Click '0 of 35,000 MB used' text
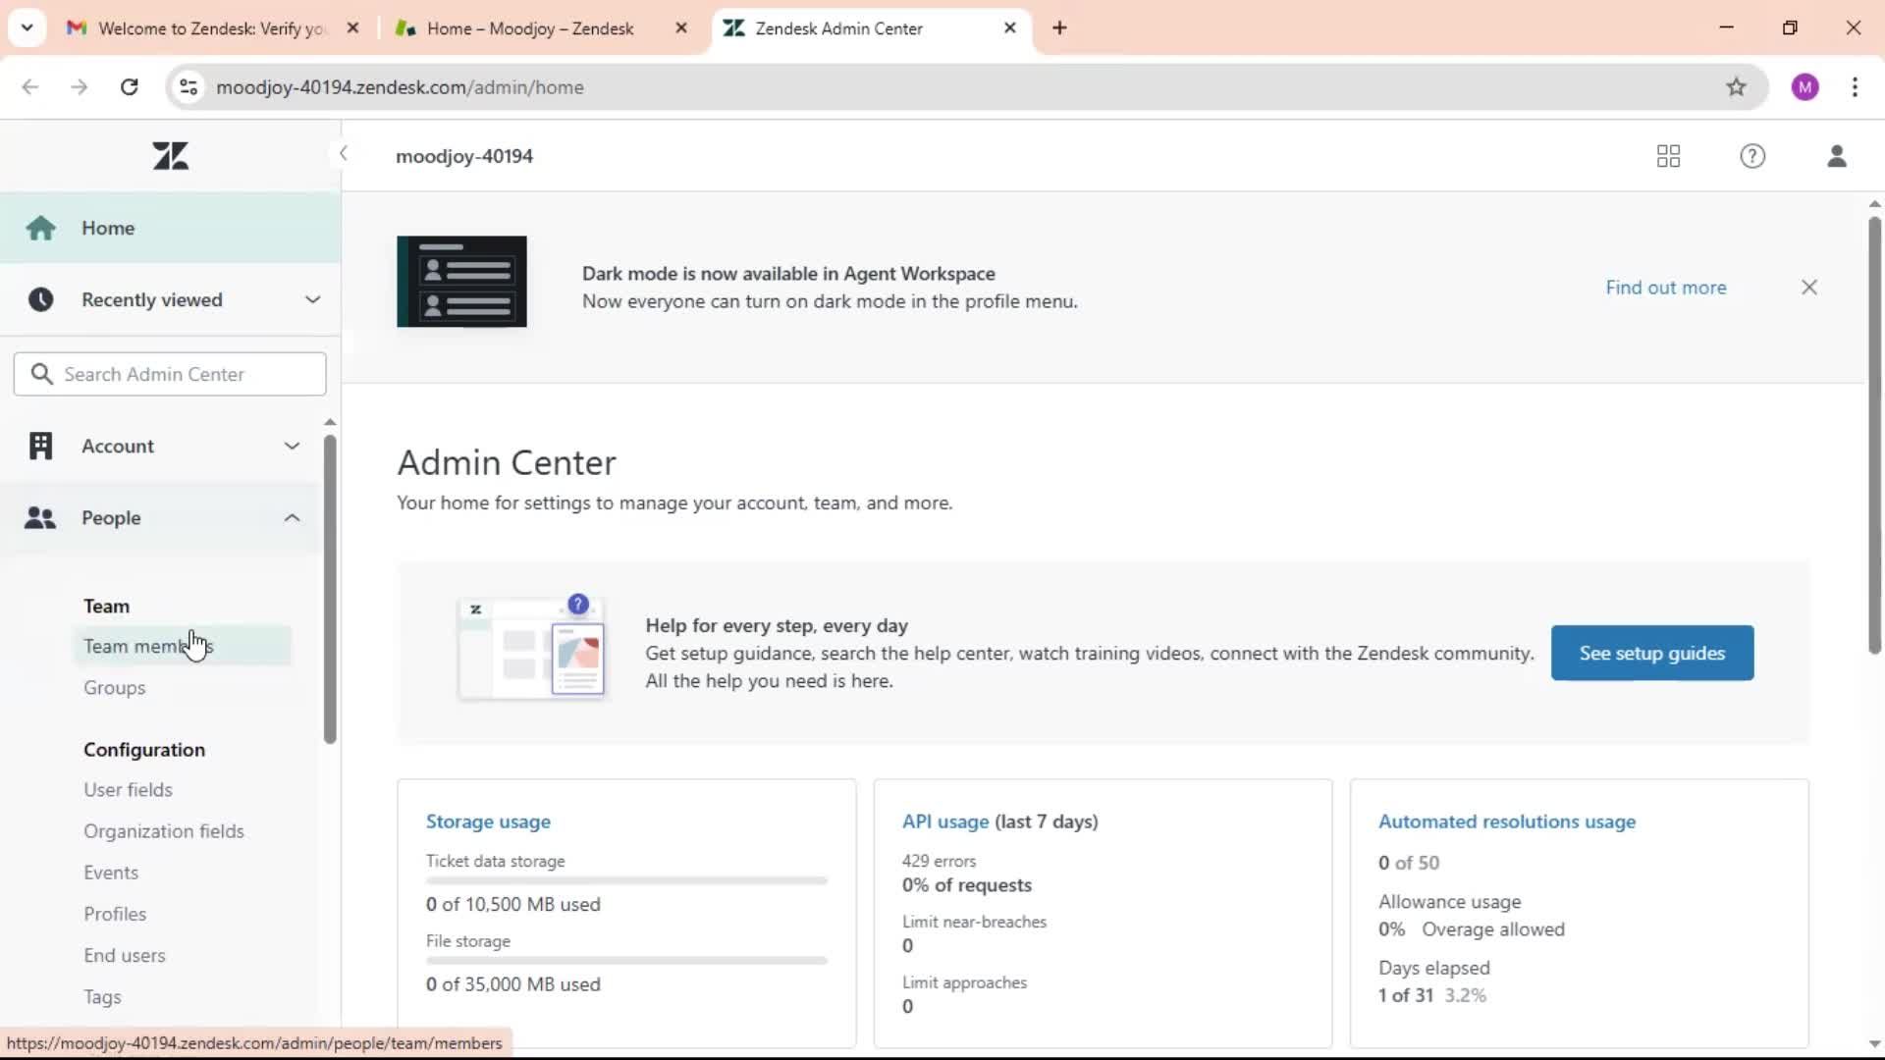The image size is (1885, 1060). pos(512,984)
